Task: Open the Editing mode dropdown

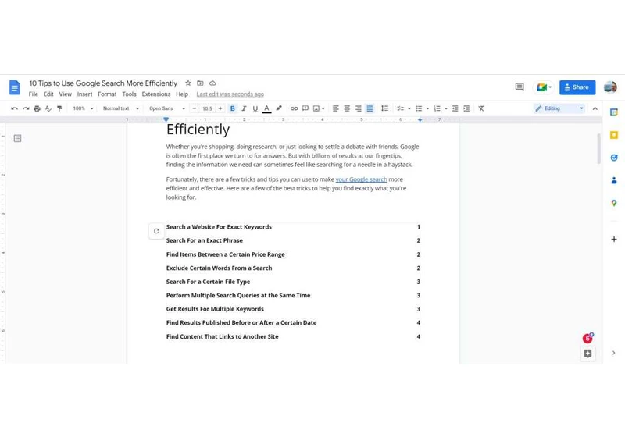Action: 559,108
